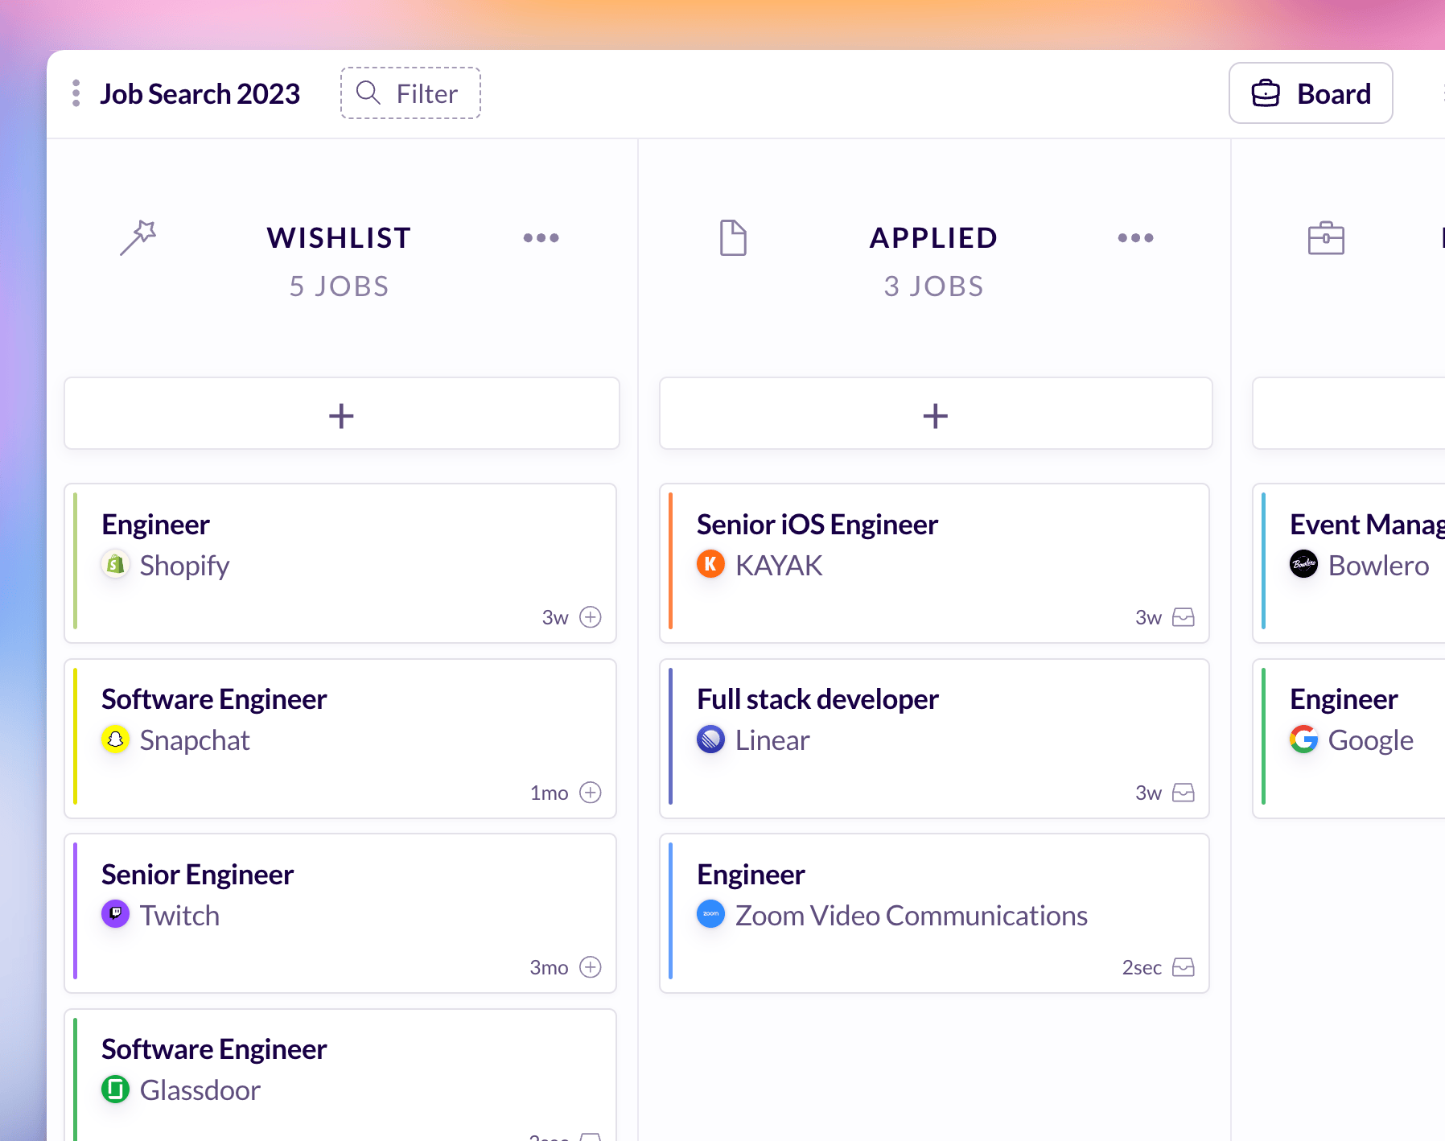Open the Shopify Engineer card

pyautogui.click(x=340, y=563)
